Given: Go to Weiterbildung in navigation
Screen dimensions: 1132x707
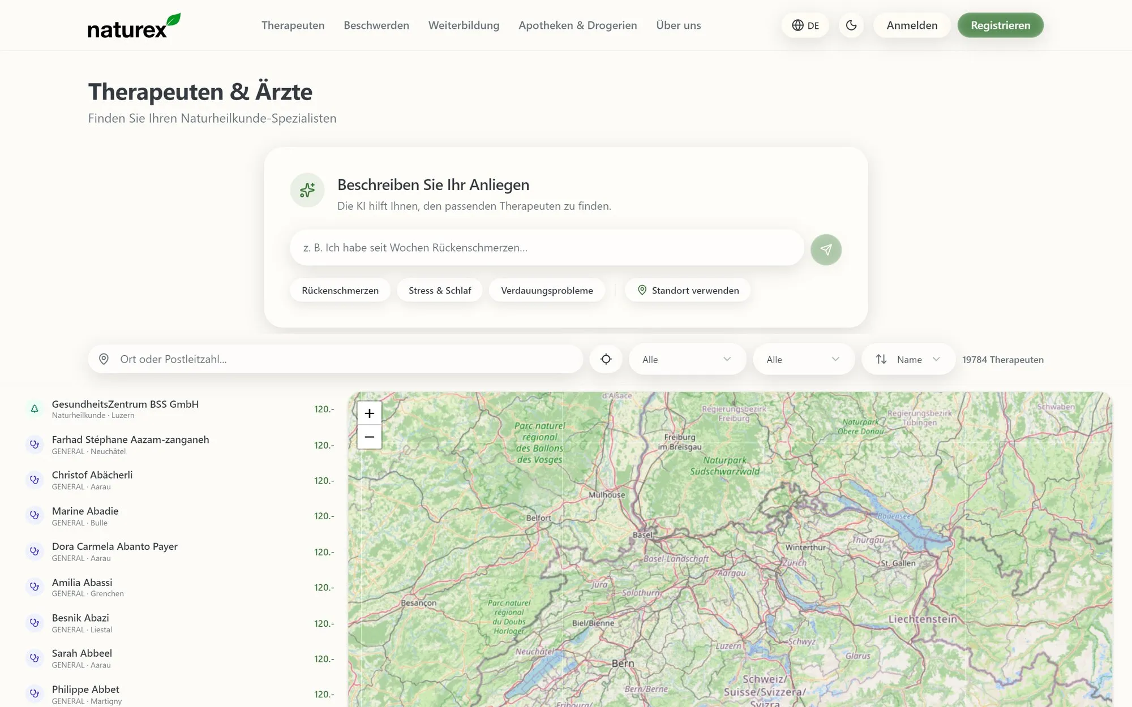Looking at the screenshot, I should pyautogui.click(x=464, y=25).
